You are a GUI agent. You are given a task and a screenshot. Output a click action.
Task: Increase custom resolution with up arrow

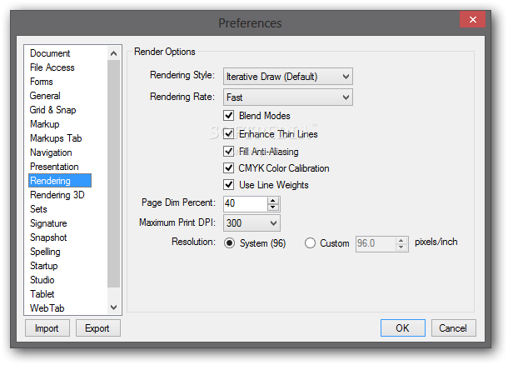(x=401, y=241)
